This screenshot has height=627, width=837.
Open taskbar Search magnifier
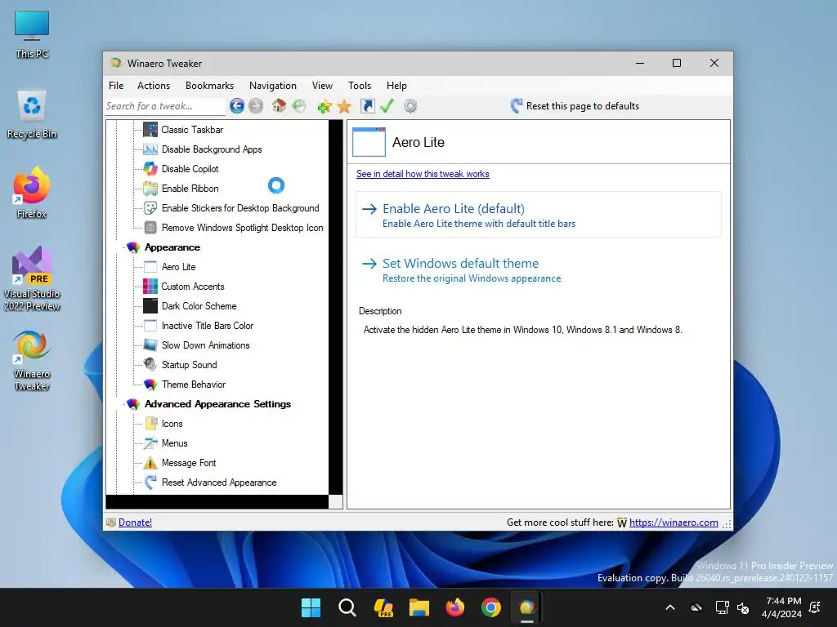point(347,607)
